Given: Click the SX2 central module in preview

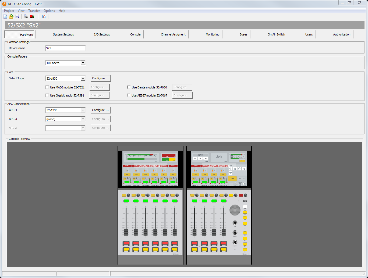Looking at the screenshot, I should [x=219, y=223].
